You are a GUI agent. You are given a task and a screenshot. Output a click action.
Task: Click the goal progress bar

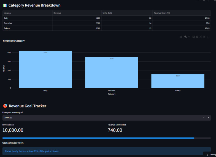(106, 138)
